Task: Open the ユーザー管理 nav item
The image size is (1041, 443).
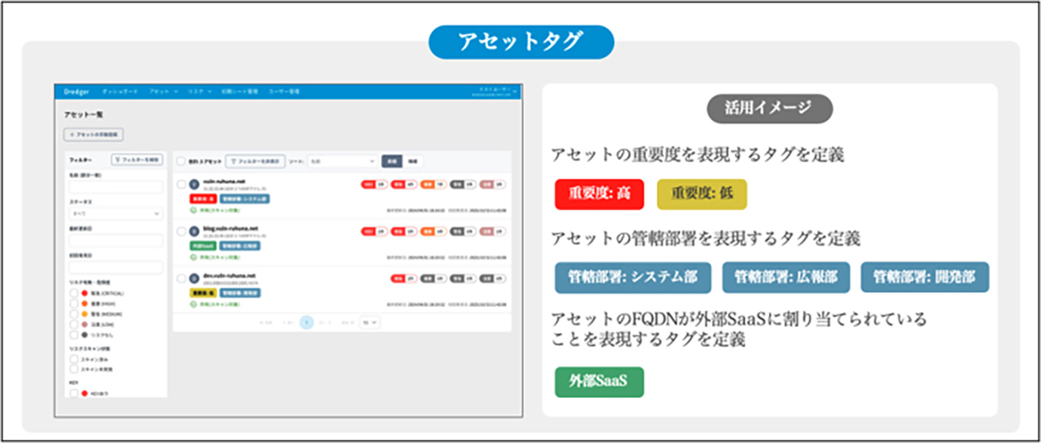Action: (285, 90)
